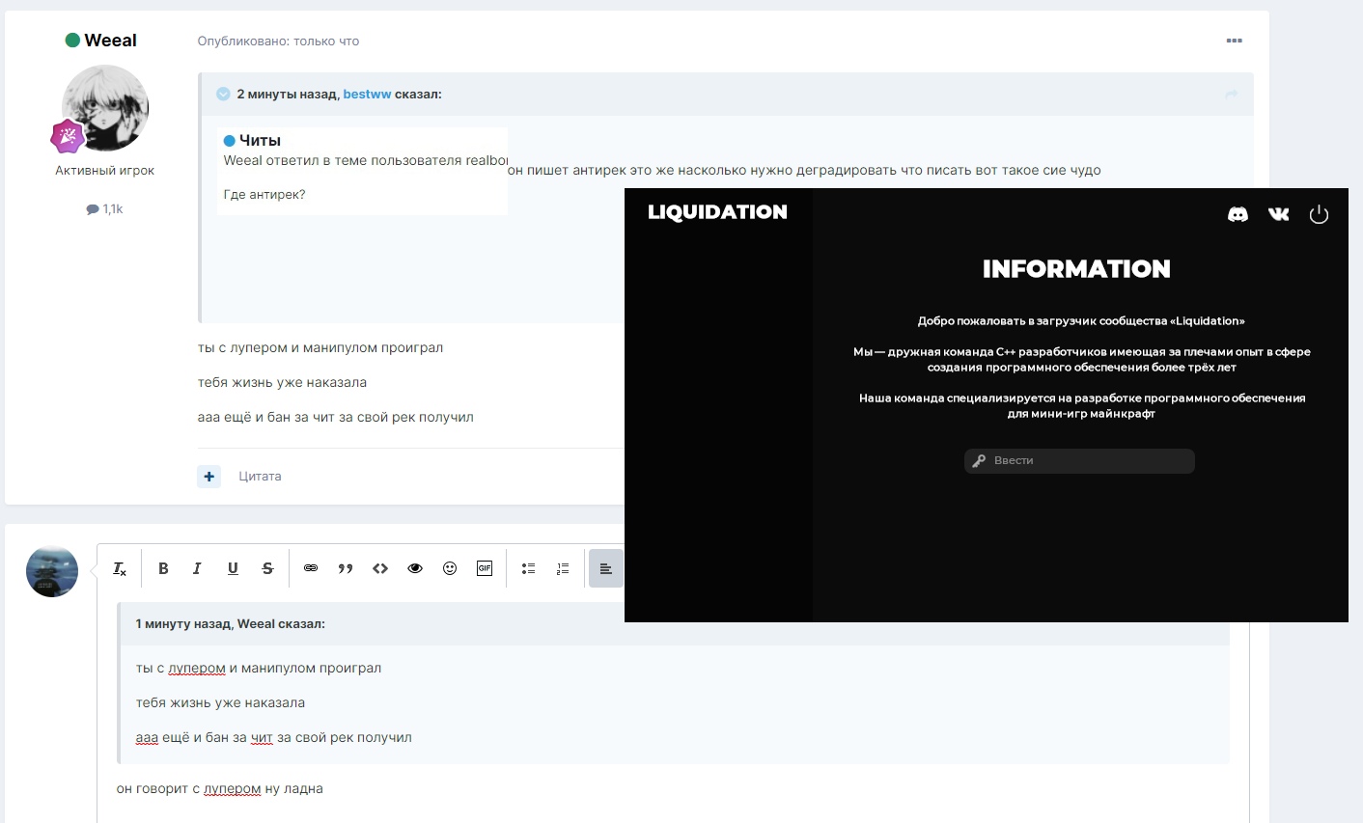
Task: Insert a code block in the editor
Action: pyautogui.click(x=380, y=568)
